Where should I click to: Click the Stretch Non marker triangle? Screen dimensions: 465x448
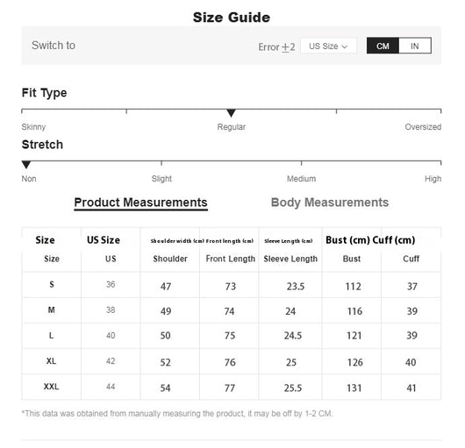pos(26,165)
